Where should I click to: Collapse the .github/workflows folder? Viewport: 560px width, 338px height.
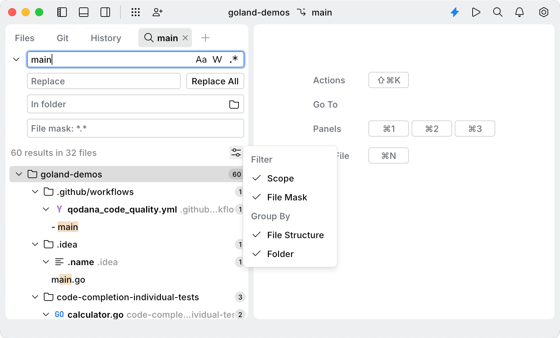click(35, 192)
